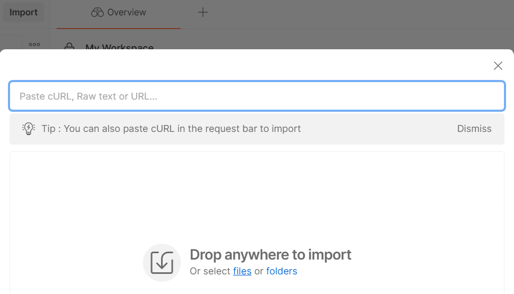Open the folders selection link
This screenshot has width=514, height=294.
tap(281, 271)
